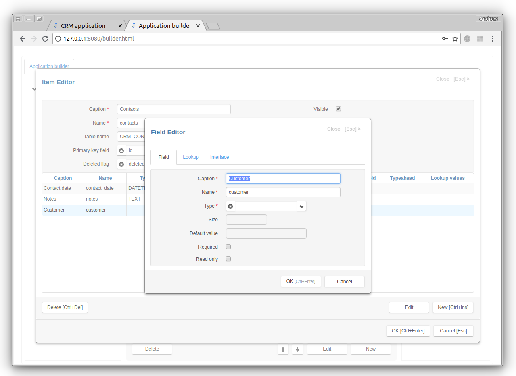Click the grid extension icon in toolbar
Screen dimensions: 516x376
point(480,39)
